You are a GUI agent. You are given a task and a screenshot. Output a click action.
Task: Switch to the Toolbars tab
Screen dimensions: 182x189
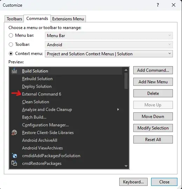(x=14, y=19)
